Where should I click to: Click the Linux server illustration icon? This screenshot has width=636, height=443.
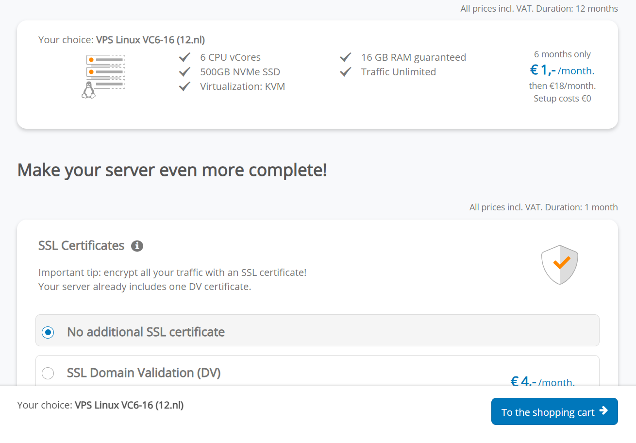click(103, 77)
